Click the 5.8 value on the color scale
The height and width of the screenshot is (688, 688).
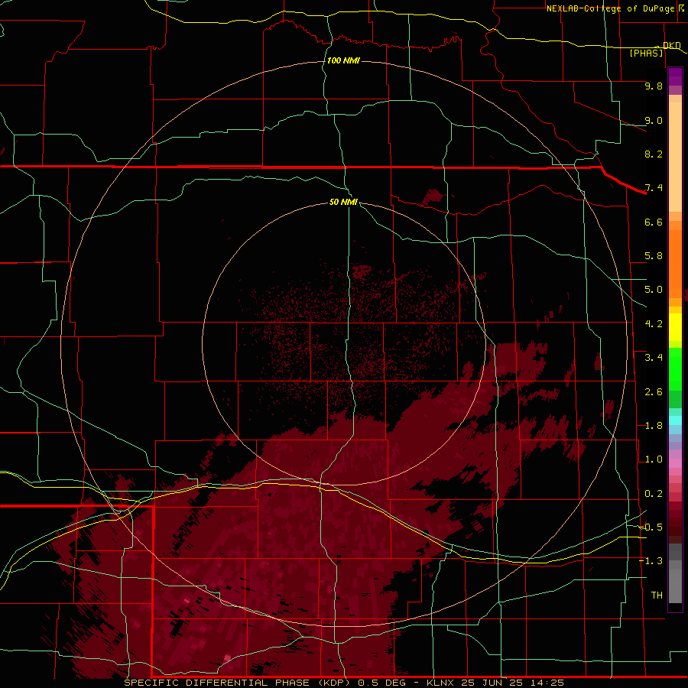[654, 256]
